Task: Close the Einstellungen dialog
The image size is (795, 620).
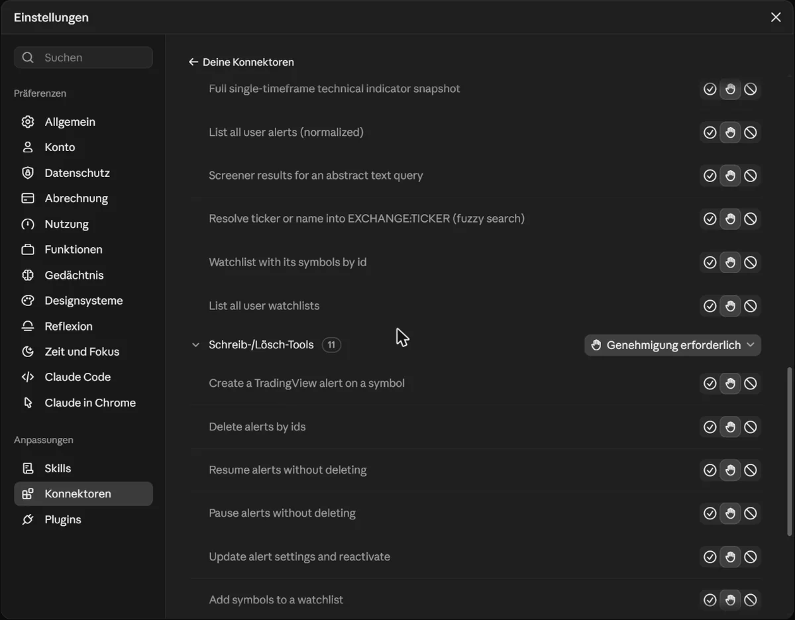Action: (776, 17)
